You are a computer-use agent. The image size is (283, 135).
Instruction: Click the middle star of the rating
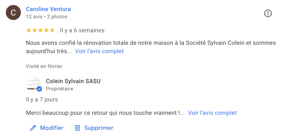pyautogui.click(x=41, y=31)
